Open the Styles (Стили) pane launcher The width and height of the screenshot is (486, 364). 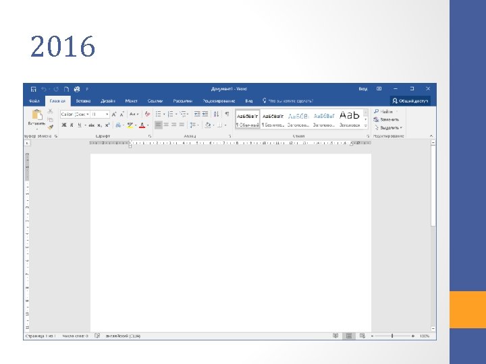pyautogui.click(x=368, y=136)
